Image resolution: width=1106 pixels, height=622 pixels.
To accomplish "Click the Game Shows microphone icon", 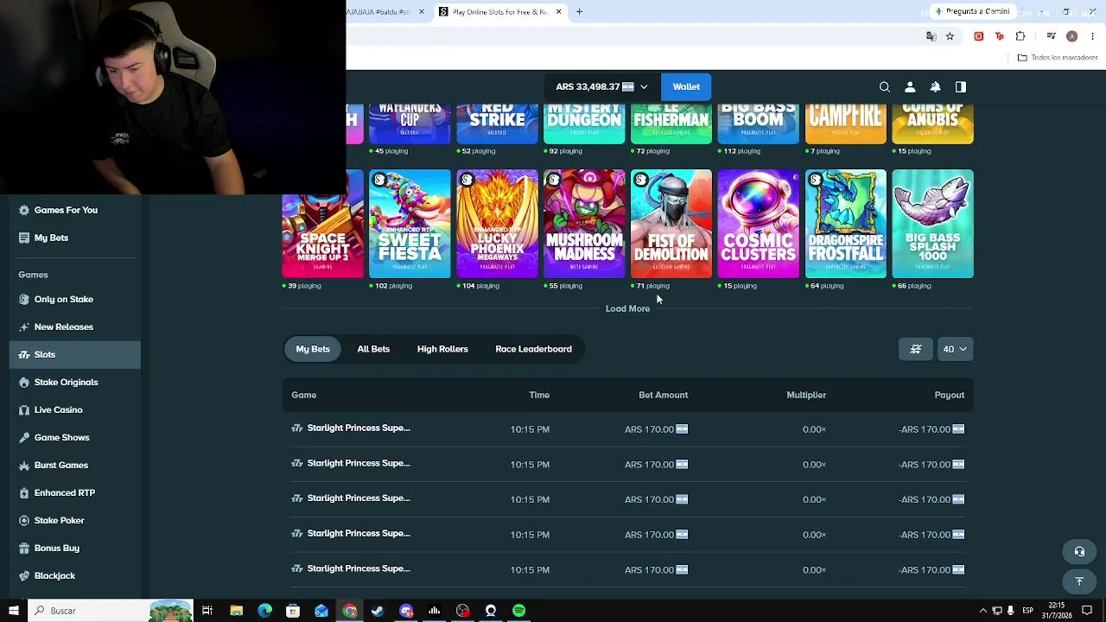I will [24, 437].
